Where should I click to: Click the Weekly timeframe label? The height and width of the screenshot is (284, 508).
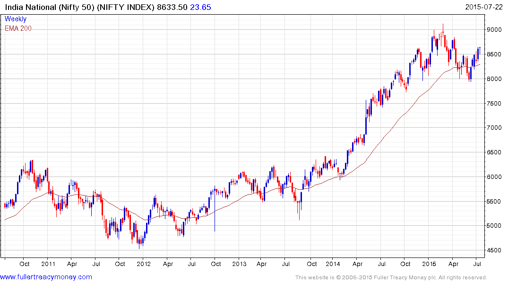coord(16,19)
